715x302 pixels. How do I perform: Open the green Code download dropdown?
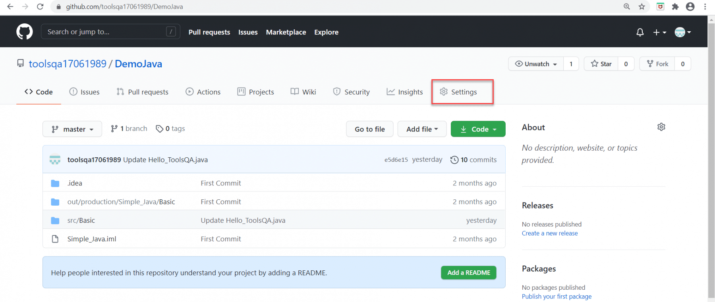pos(478,129)
